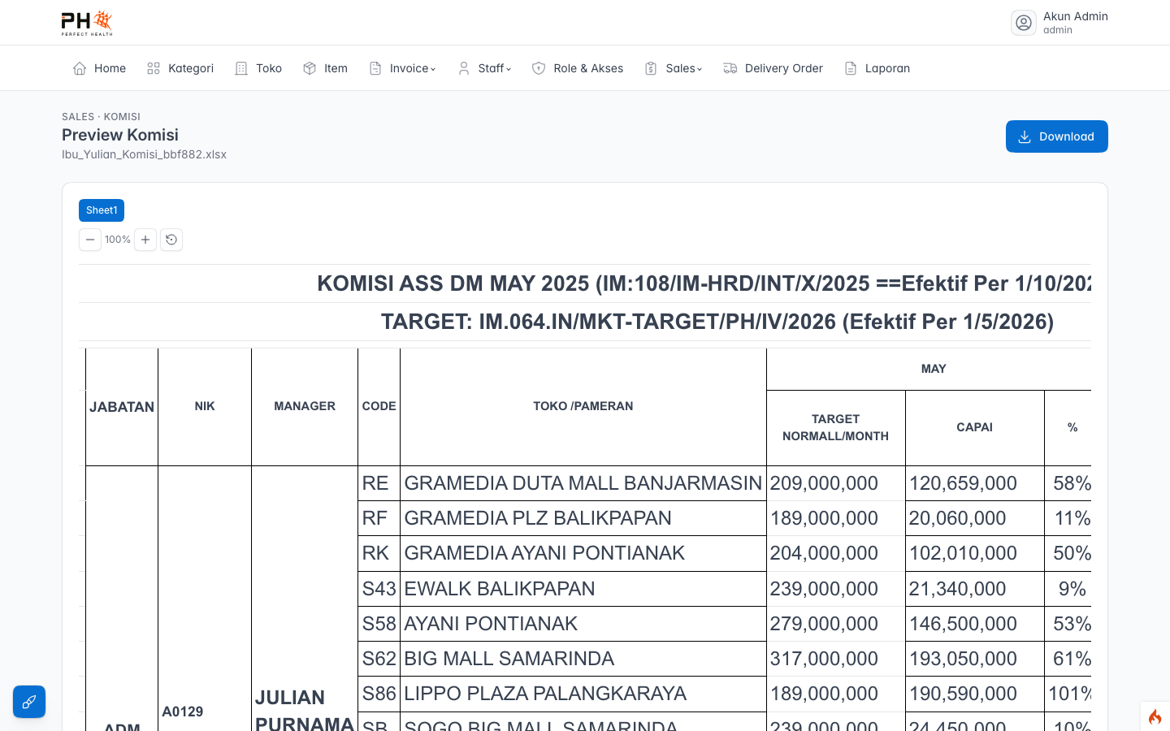Open the Laporan menu
The height and width of the screenshot is (731, 1170).
[x=877, y=68]
